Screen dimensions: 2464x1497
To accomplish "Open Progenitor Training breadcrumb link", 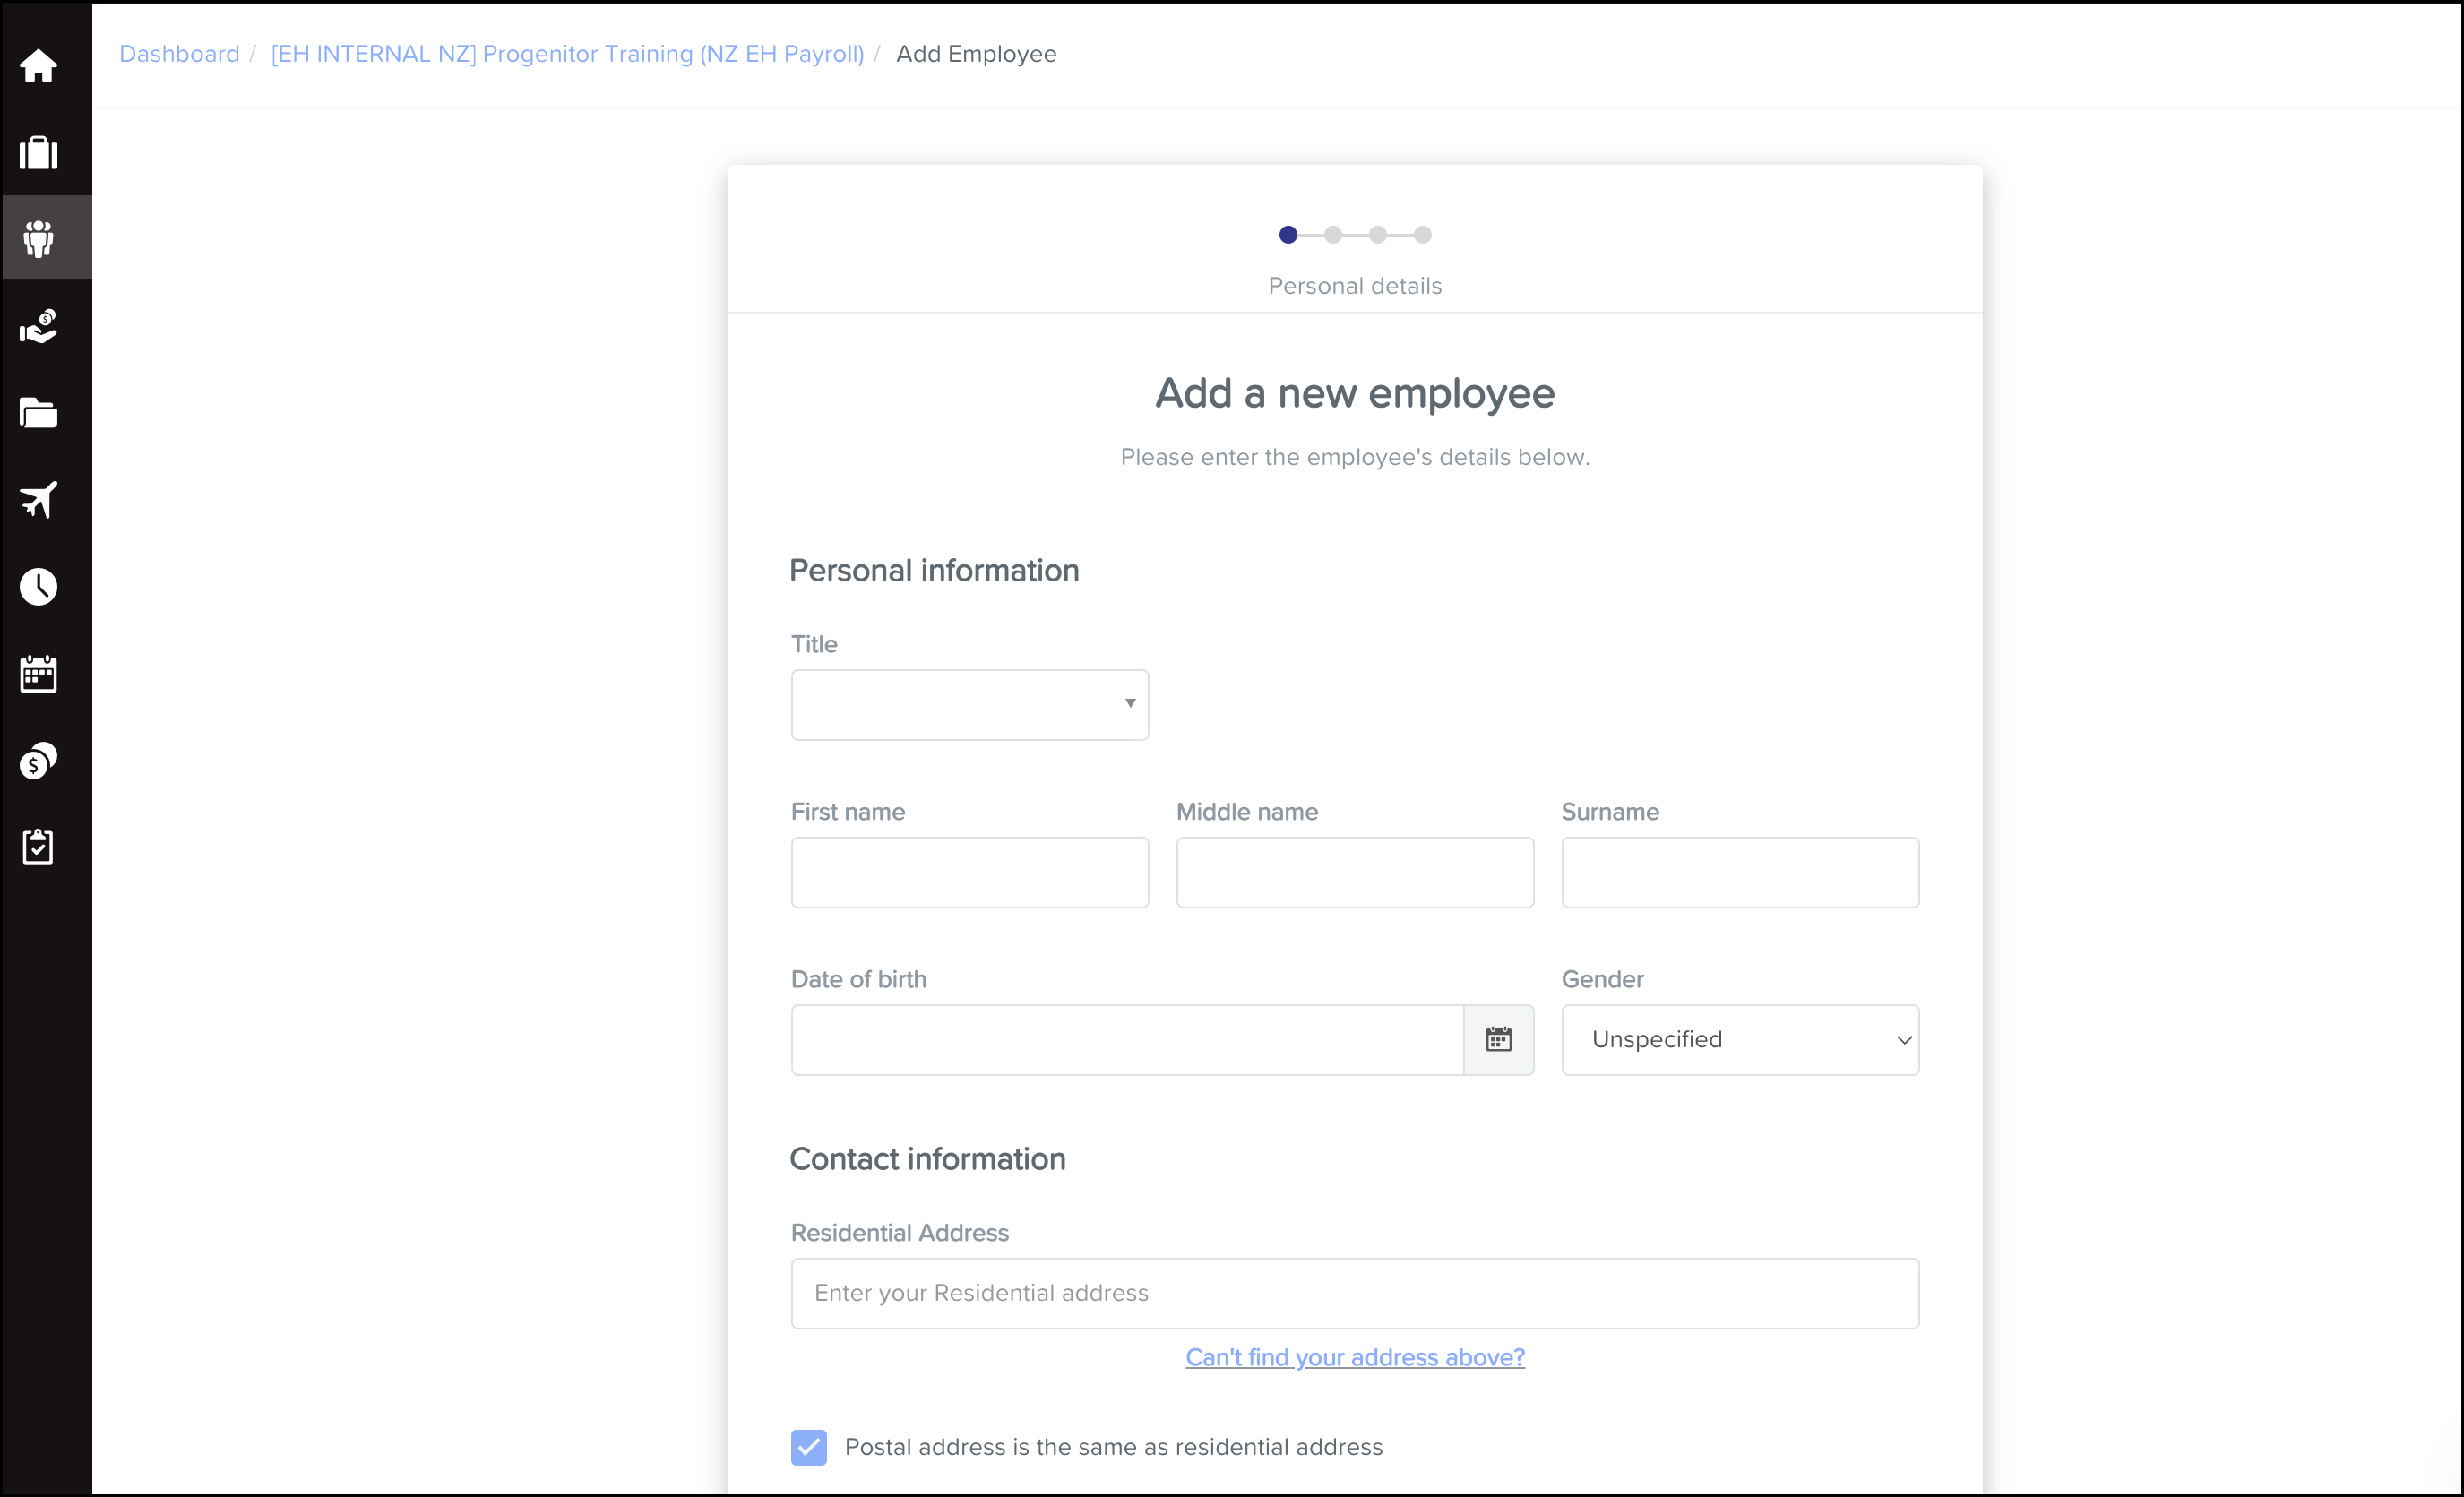I will point(567,54).
